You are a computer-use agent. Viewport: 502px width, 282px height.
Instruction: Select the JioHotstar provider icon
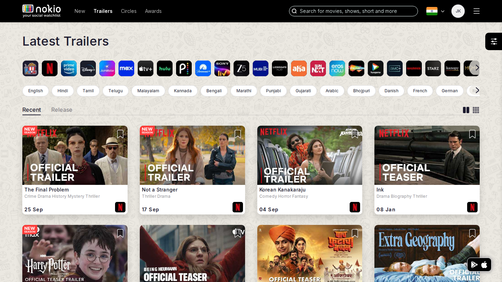pyautogui.click(x=107, y=68)
